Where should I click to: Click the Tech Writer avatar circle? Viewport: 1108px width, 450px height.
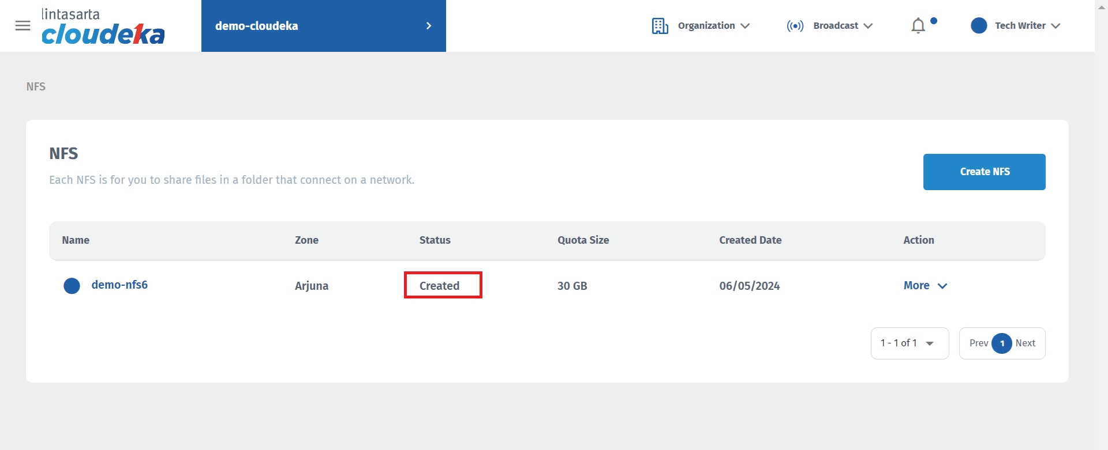[979, 26]
